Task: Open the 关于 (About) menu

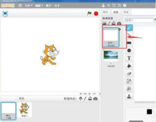Action: pyautogui.click(x=57, y=5)
